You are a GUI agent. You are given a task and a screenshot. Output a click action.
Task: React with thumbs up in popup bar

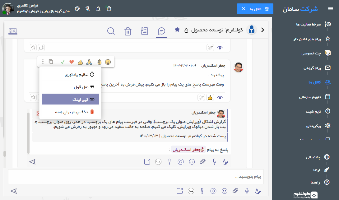pyautogui.click(x=80, y=62)
